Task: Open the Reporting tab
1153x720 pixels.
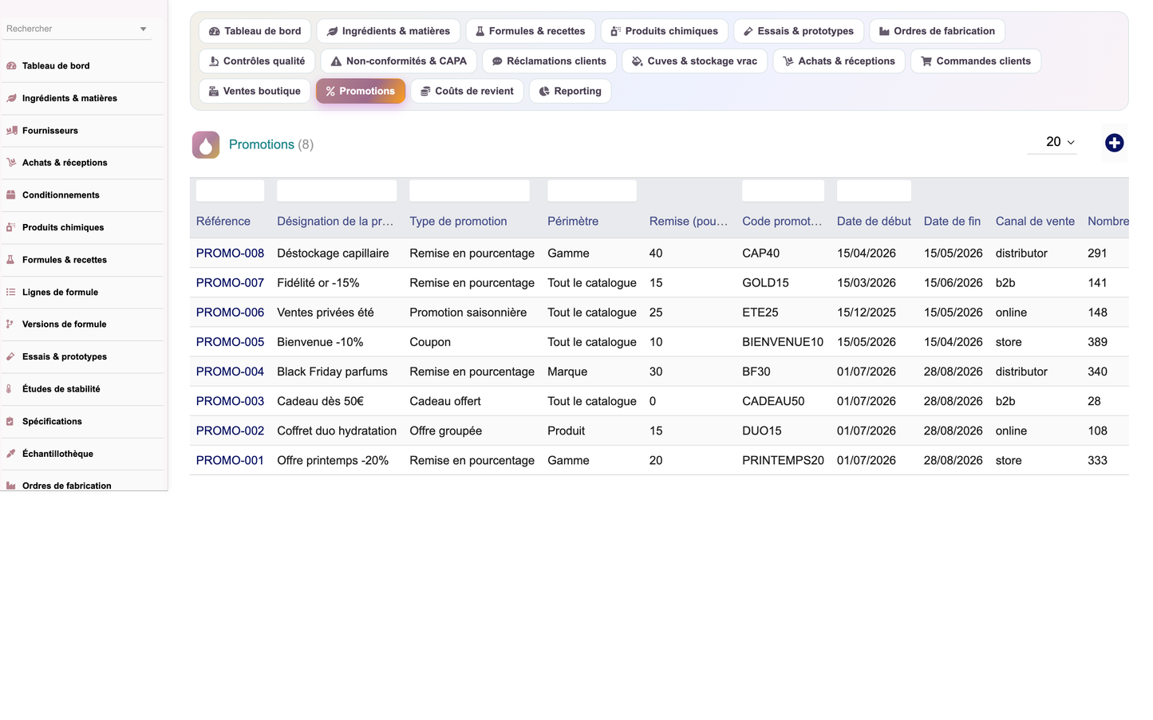Action: point(571,91)
